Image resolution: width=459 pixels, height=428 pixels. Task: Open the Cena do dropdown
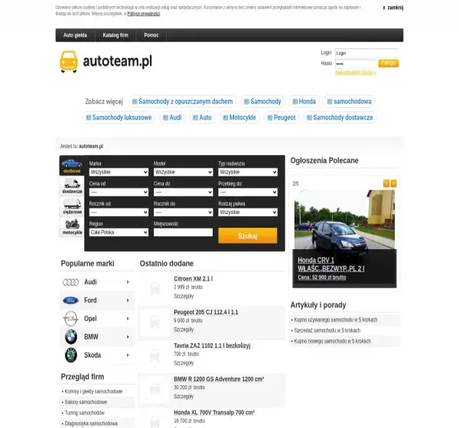coord(184,192)
